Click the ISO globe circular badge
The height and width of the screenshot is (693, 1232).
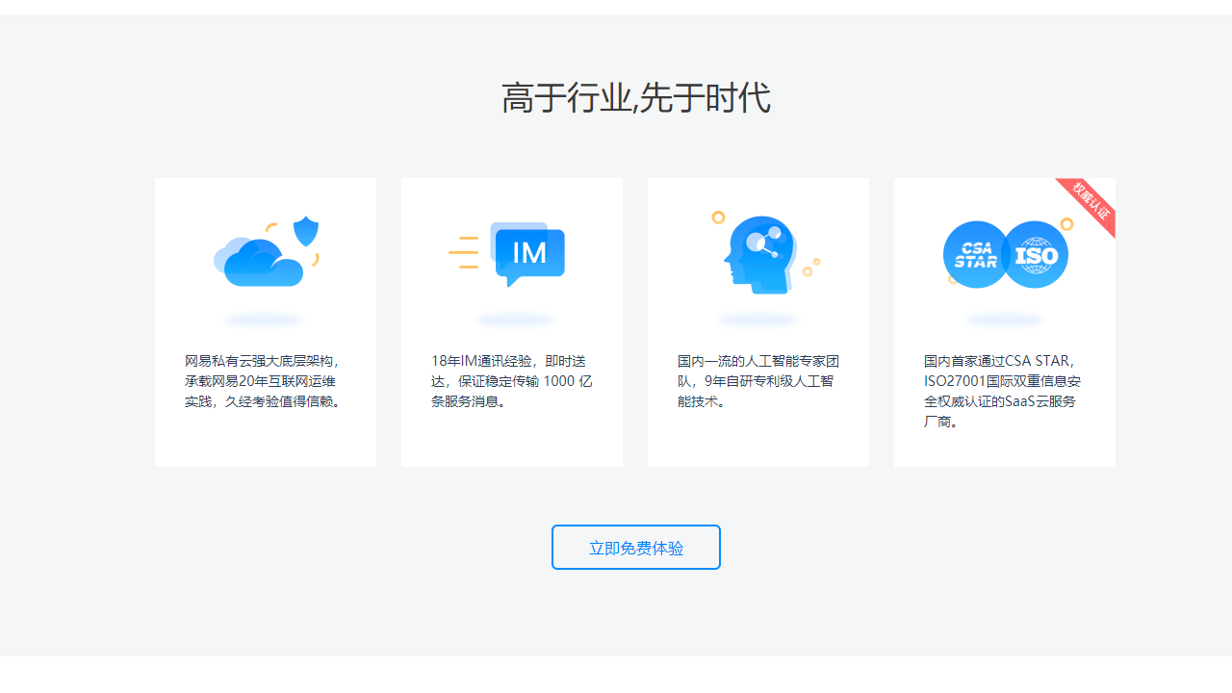click(1036, 255)
